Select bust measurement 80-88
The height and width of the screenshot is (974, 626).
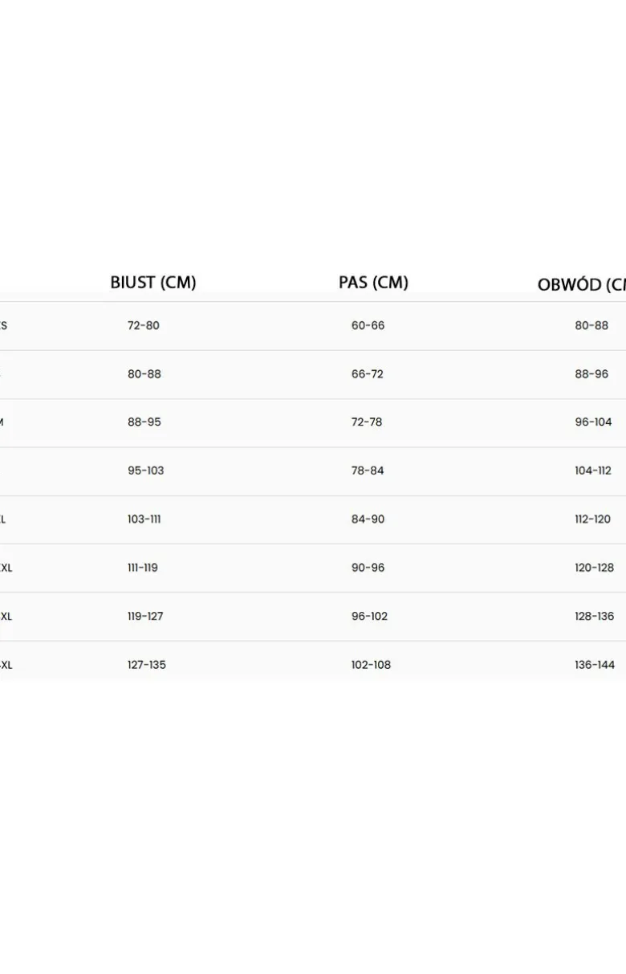(x=144, y=374)
